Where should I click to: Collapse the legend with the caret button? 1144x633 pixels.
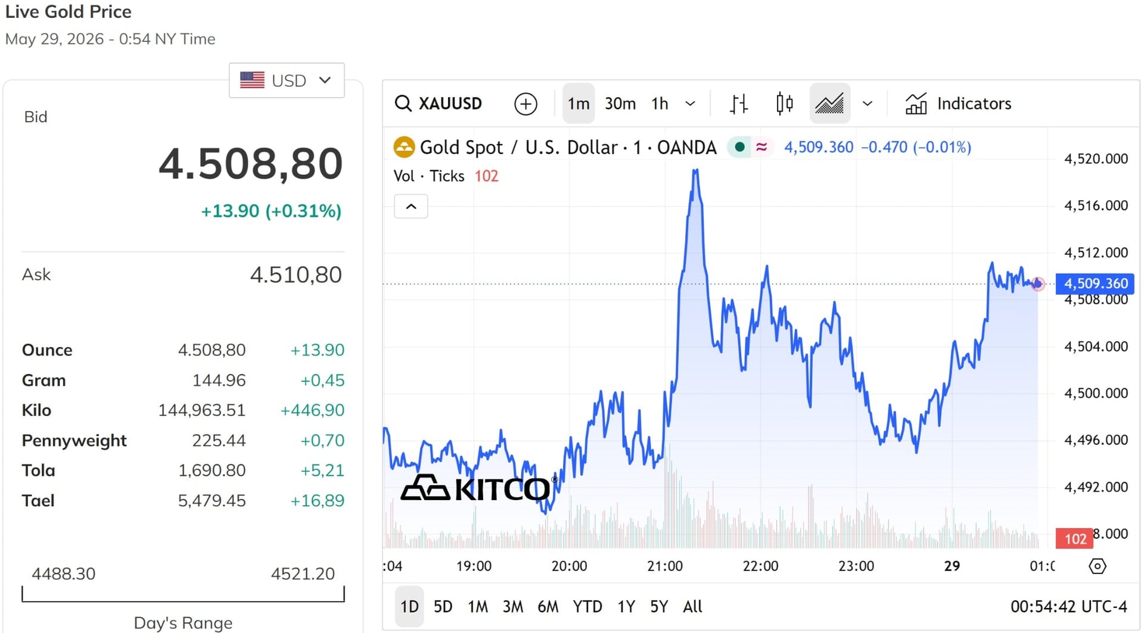coord(411,207)
